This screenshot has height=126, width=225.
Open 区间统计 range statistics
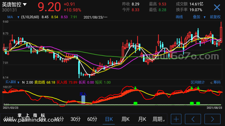[x=197, y=82]
